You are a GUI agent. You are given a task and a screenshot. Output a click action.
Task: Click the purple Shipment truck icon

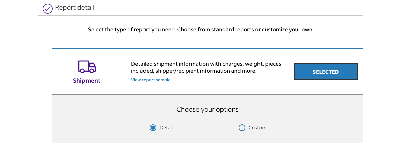coord(87,67)
